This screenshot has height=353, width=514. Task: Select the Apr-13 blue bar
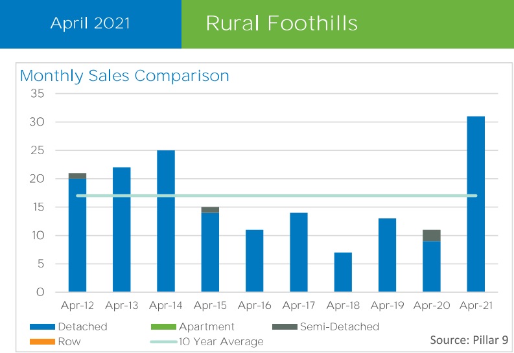pyautogui.click(x=122, y=229)
